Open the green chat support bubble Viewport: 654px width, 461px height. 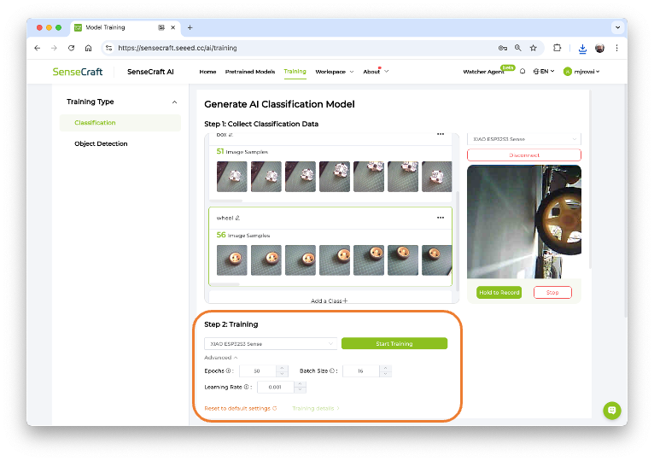611,411
